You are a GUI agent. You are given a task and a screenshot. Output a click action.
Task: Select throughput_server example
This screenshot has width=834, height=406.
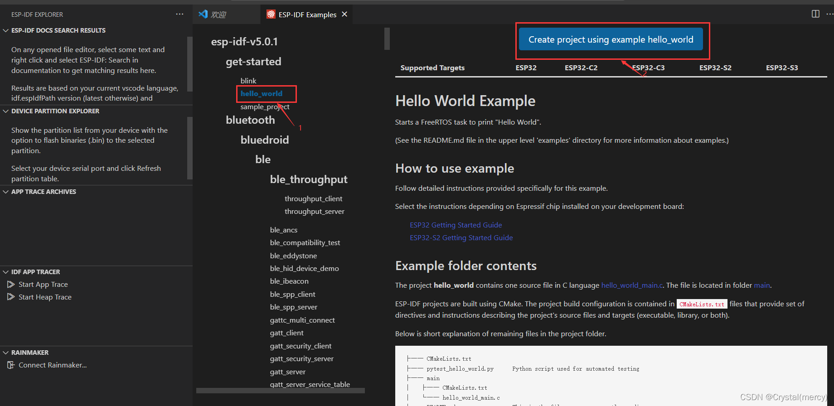315,211
